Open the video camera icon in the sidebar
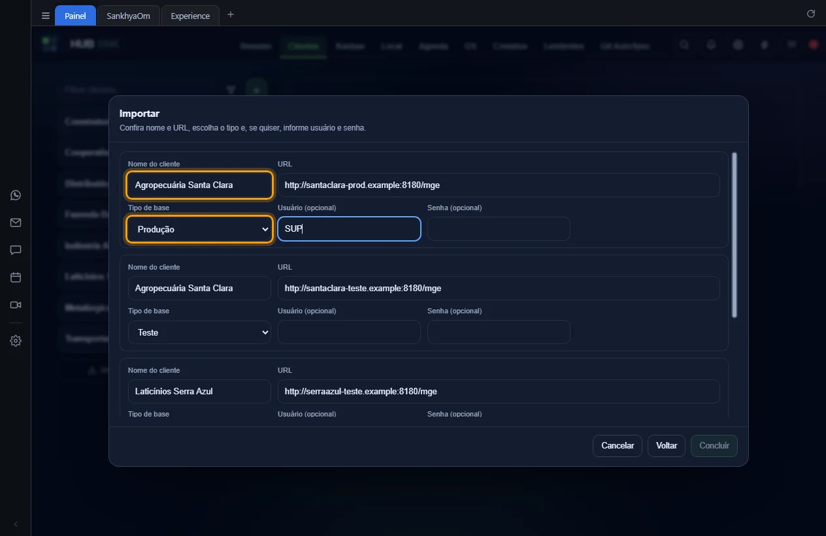Image resolution: width=826 pixels, height=536 pixels. point(16,305)
